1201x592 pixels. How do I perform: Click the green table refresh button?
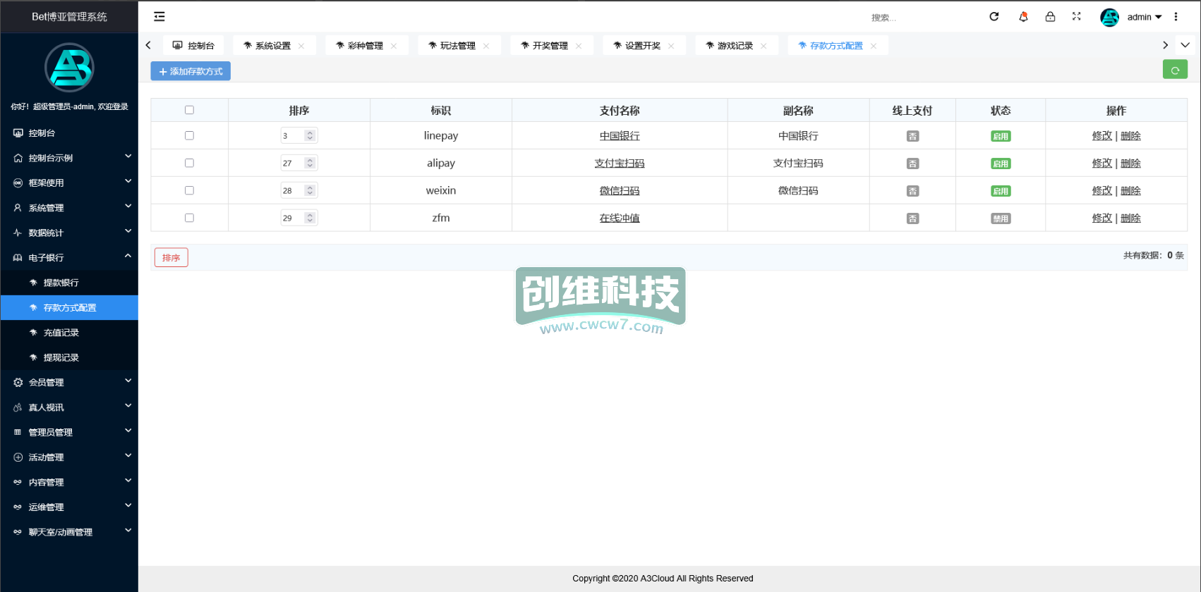tap(1175, 70)
